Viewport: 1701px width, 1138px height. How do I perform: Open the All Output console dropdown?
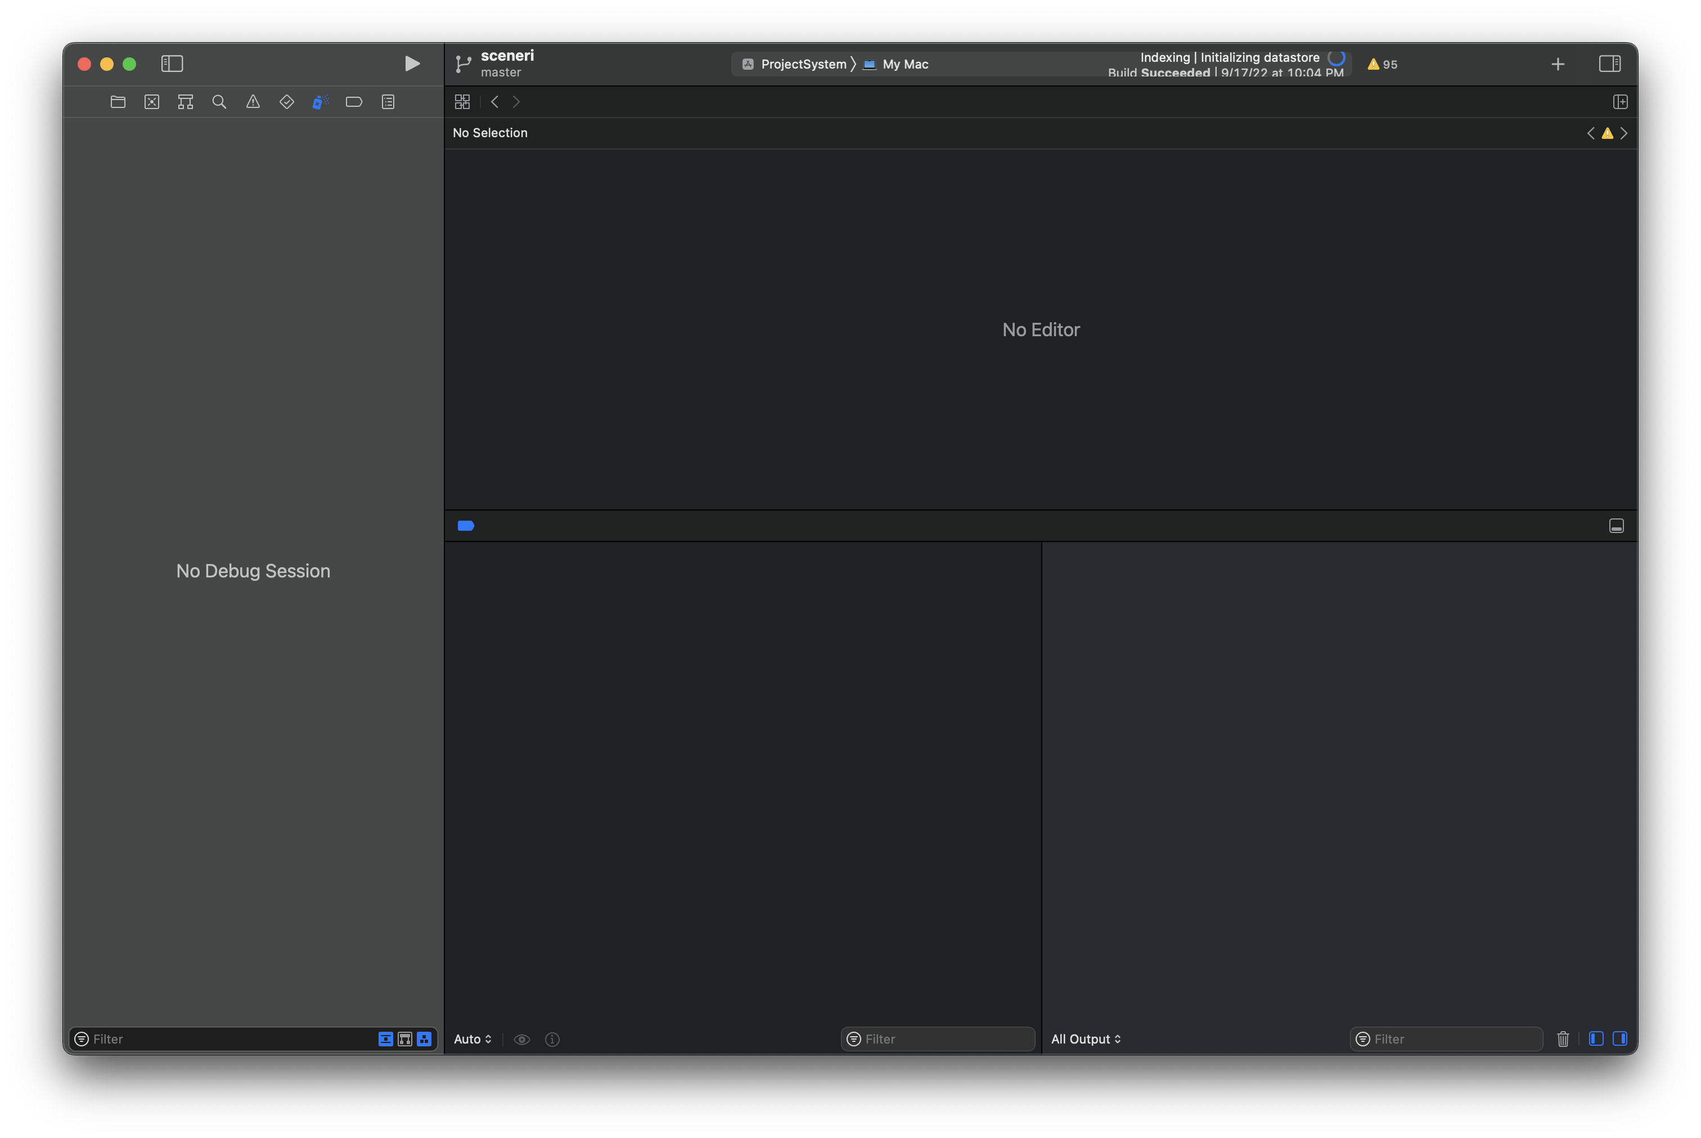[x=1086, y=1039]
